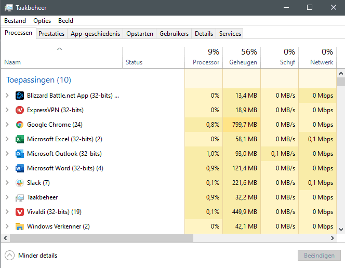Image resolution: width=345 pixels, height=268 pixels.
Task: Switch to the Services tab
Action: tap(230, 34)
